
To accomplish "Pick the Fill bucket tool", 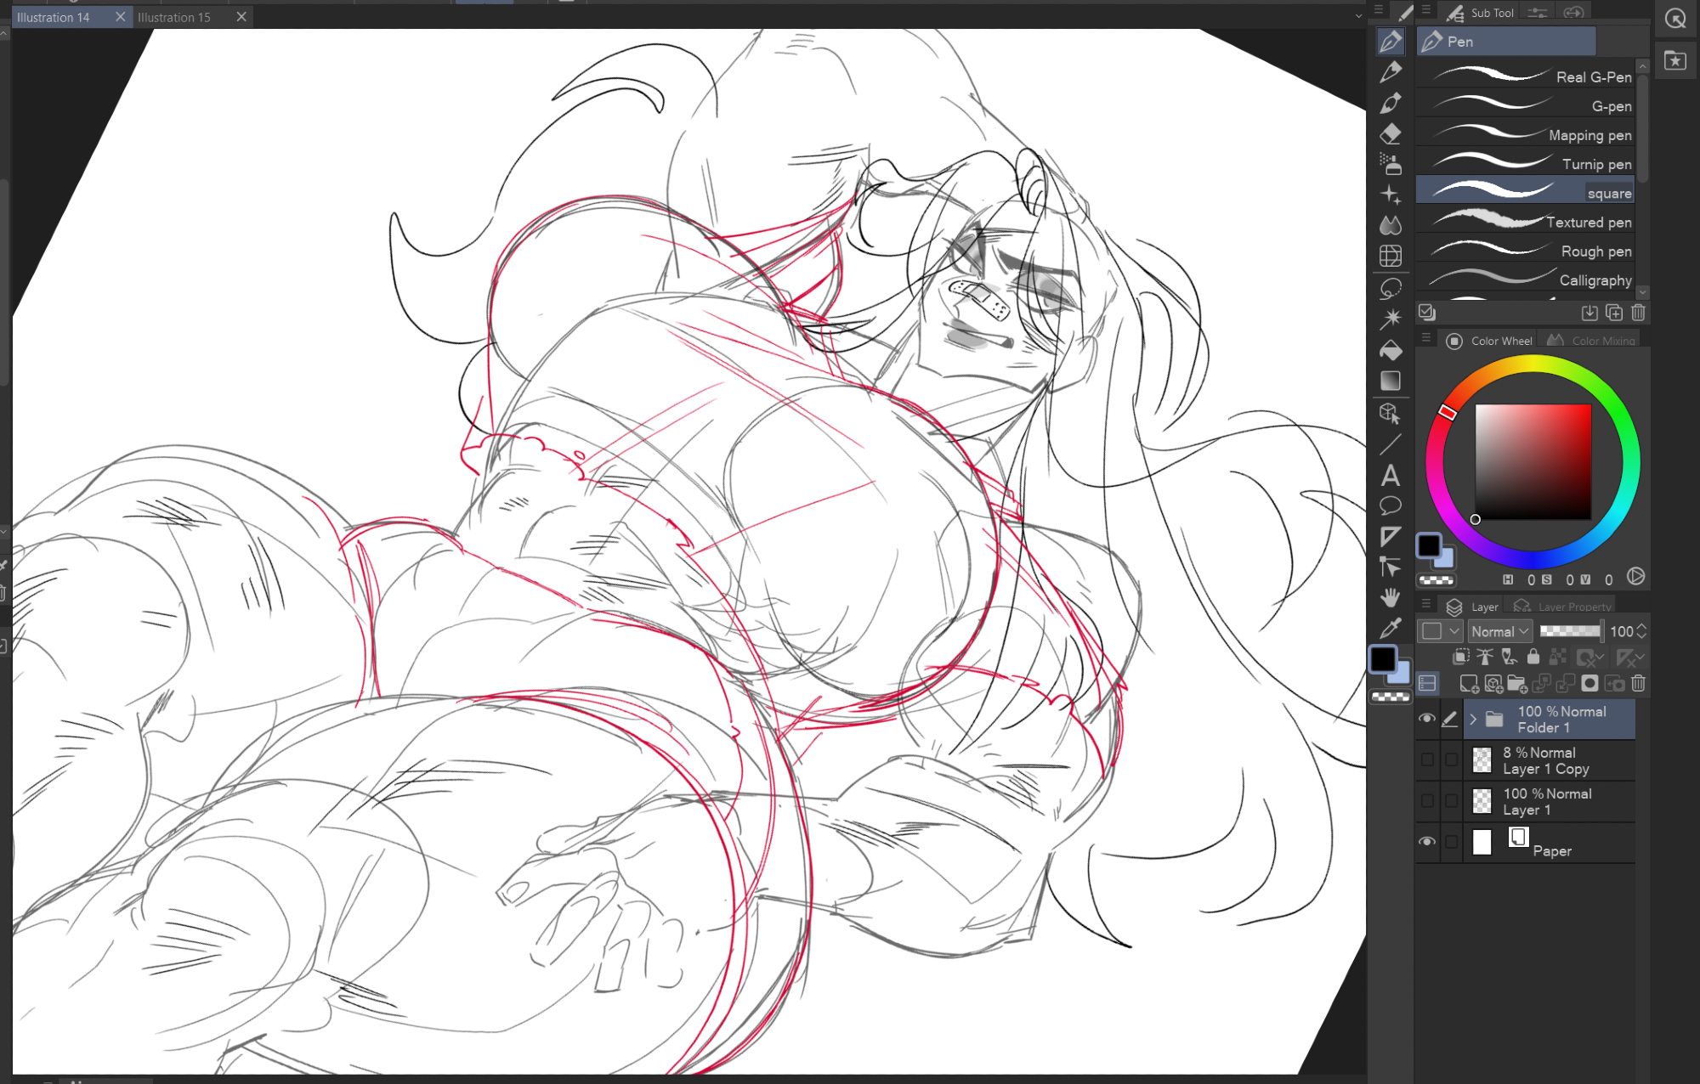I will pos(1391,350).
